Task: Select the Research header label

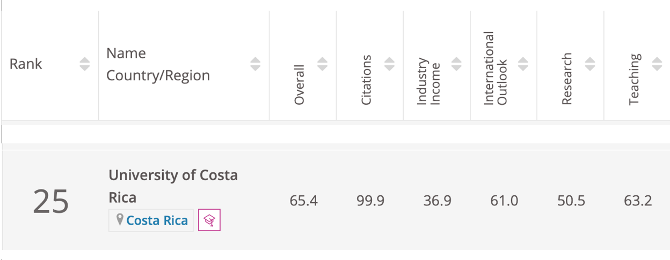Action: pos(567,79)
